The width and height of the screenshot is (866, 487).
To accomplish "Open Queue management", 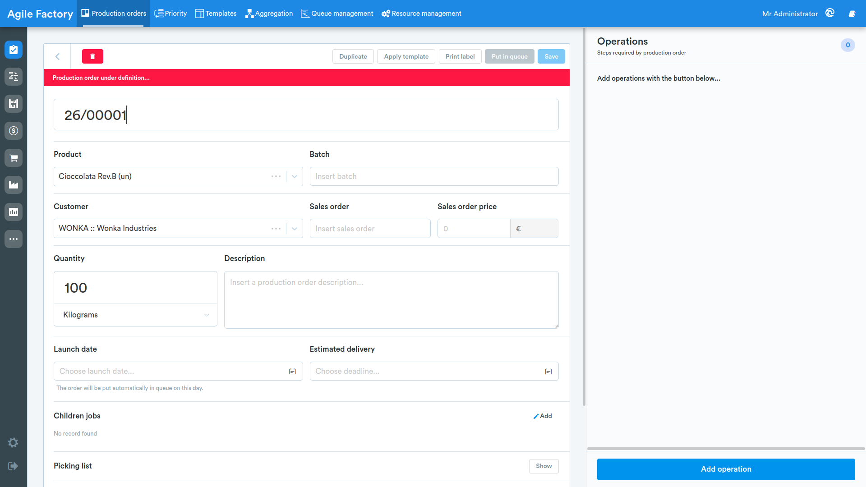I will click(337, 14).
